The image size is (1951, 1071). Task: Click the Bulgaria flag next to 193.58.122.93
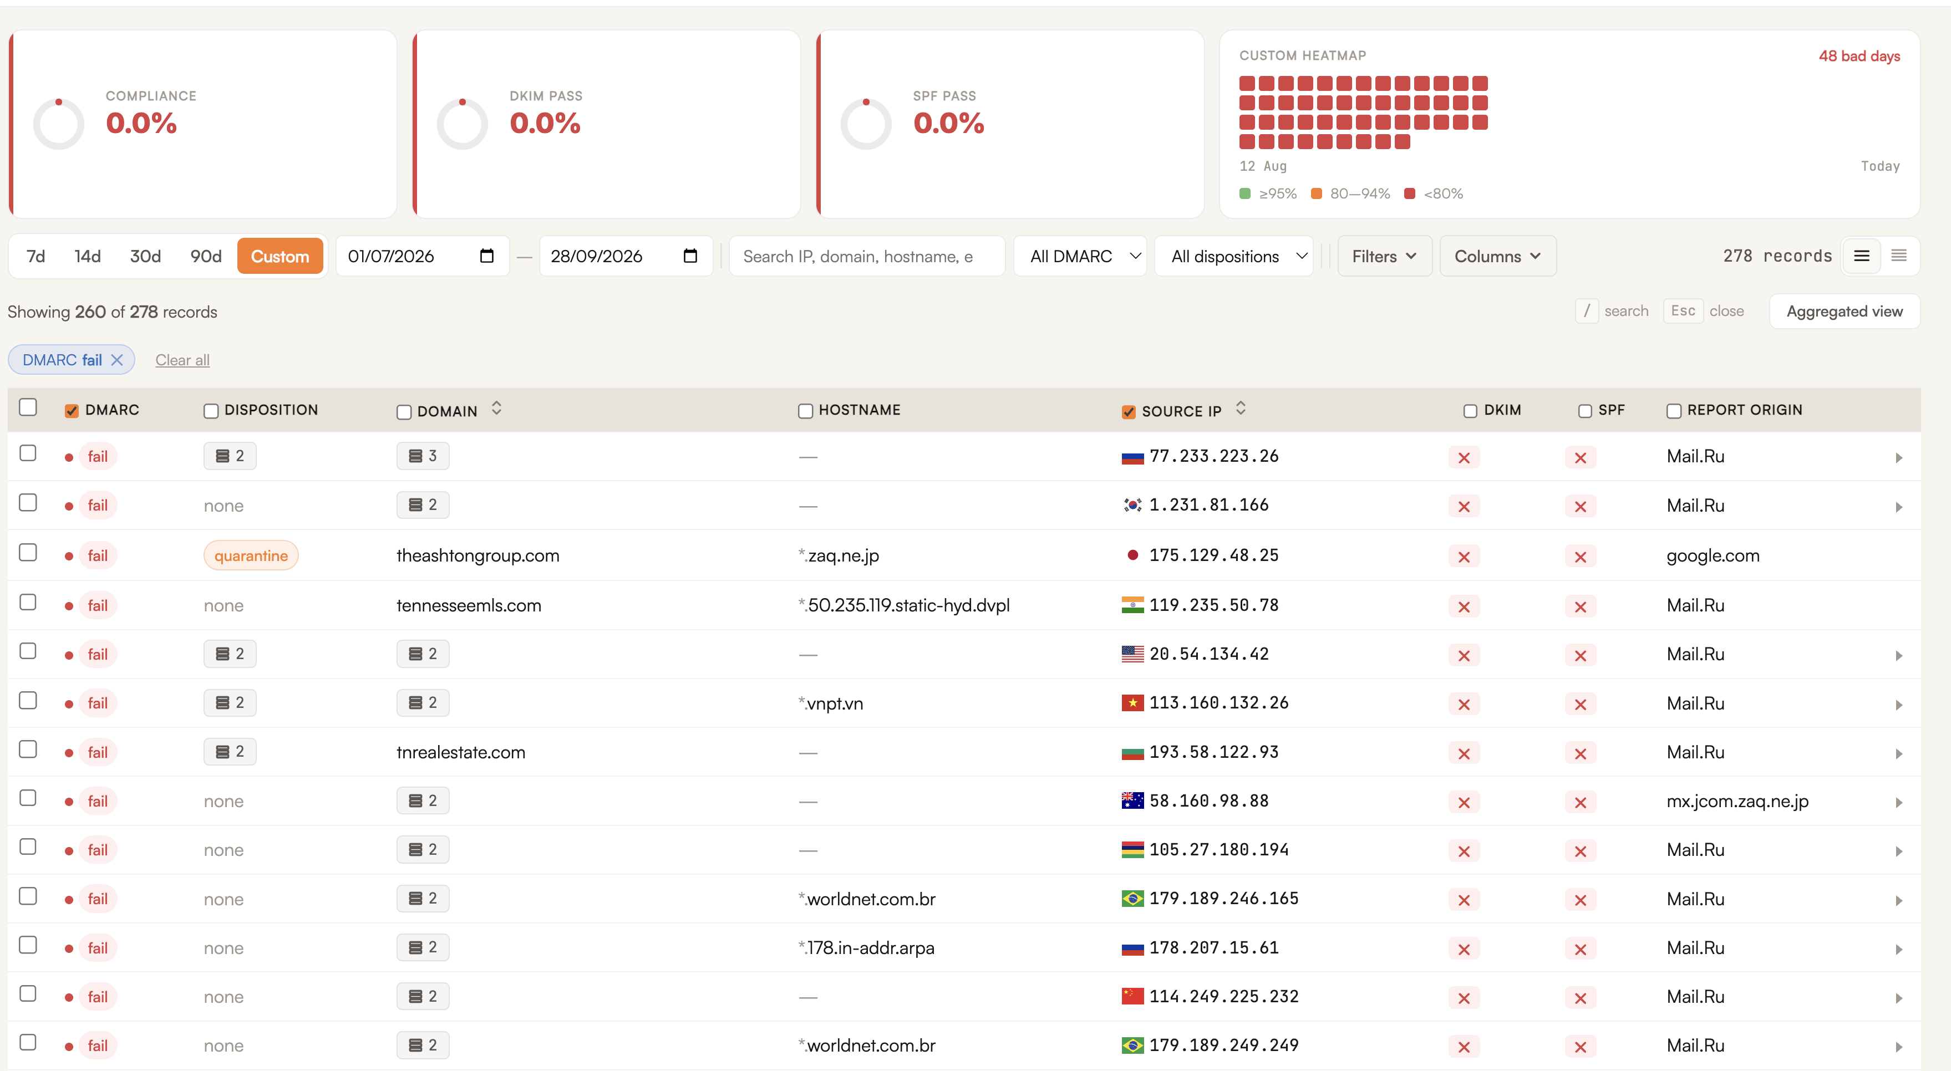tap(1132, 752)
